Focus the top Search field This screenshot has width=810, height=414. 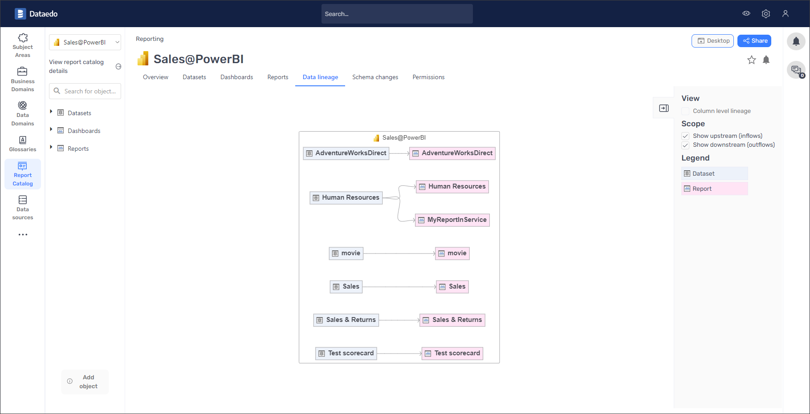coord(397,14)
